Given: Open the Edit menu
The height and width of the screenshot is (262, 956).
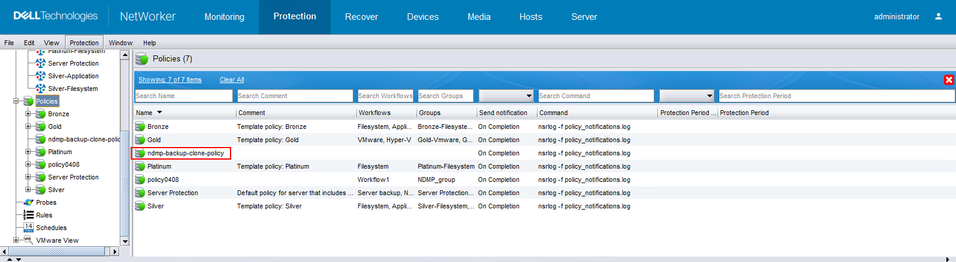Looking at the screenshot, I should (29, 43).
